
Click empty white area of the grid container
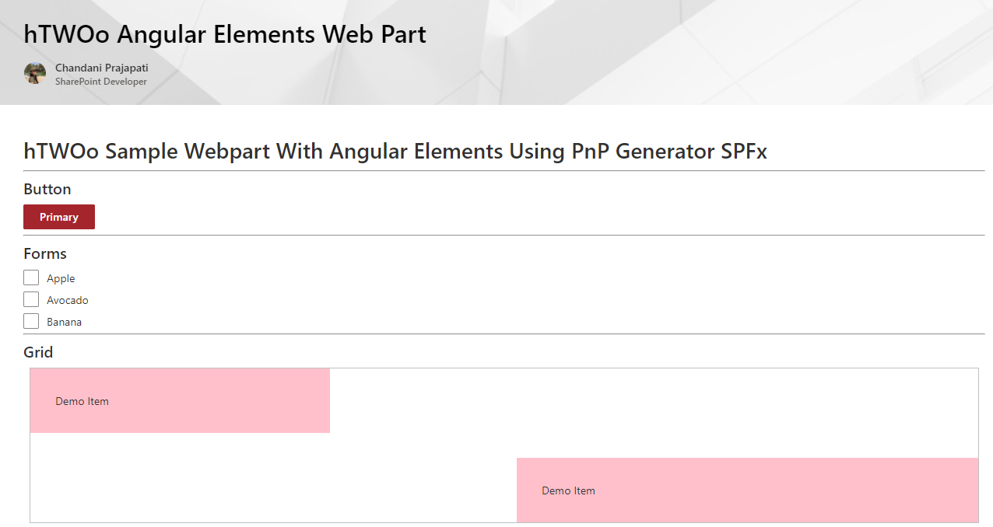pos(654,412)
